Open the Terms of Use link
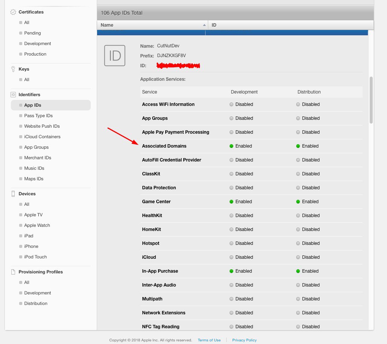 209,340
